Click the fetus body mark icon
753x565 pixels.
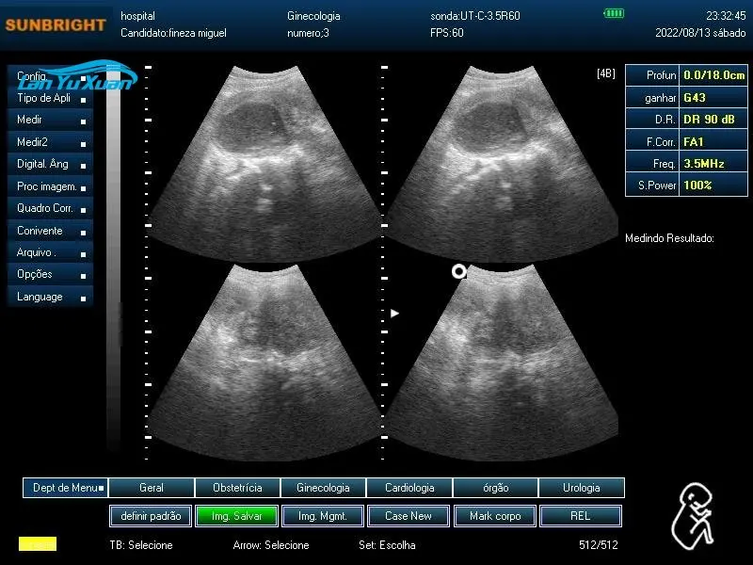pyautogui.click(x=693, y=516)
